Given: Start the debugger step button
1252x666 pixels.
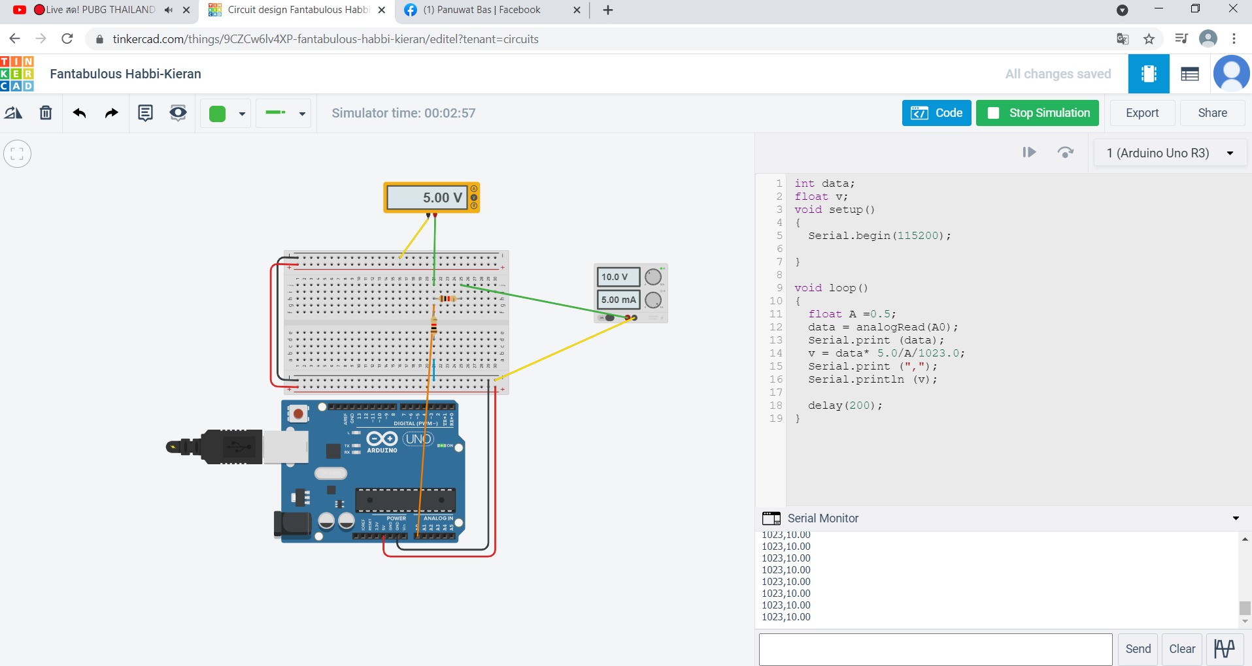Looking at the screenshot, I should pyautogui.click(x=1029, y=152).
